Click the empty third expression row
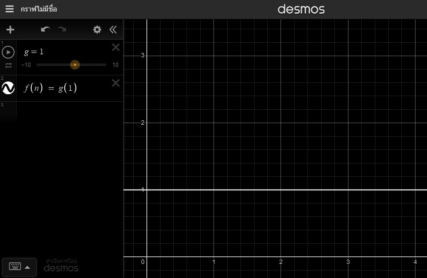 click(x=66, y=110)
